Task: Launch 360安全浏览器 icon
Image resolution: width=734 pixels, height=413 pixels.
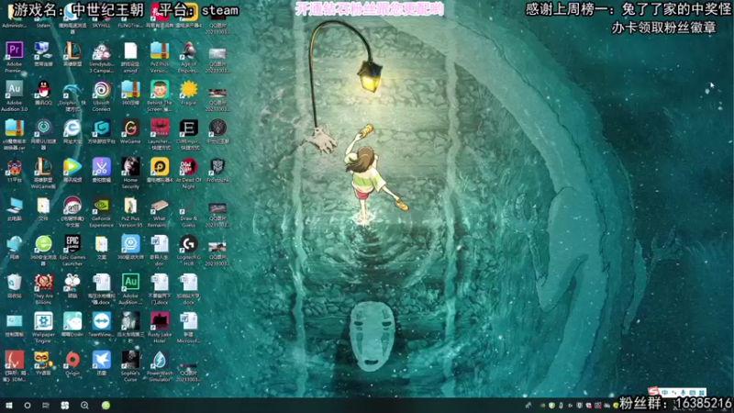Action: click(43, 244)
